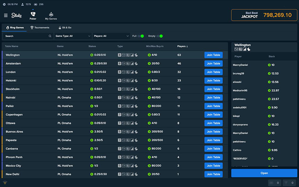Toggle the Empty tables switch
This screenshot has width=299, height=187.
160,36
